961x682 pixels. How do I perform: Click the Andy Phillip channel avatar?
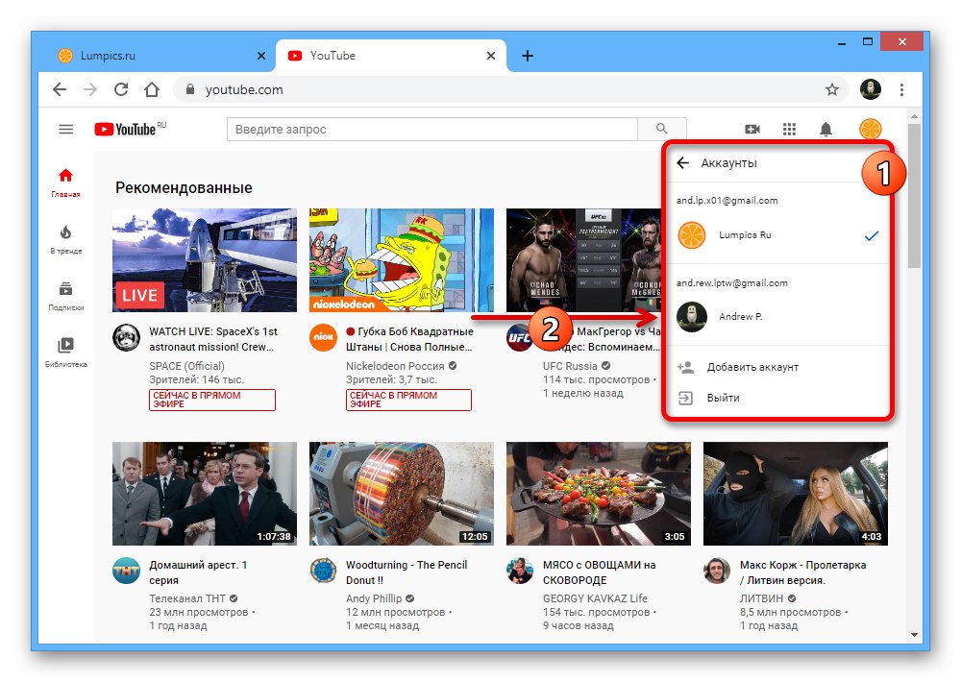[x=323, y=572]
